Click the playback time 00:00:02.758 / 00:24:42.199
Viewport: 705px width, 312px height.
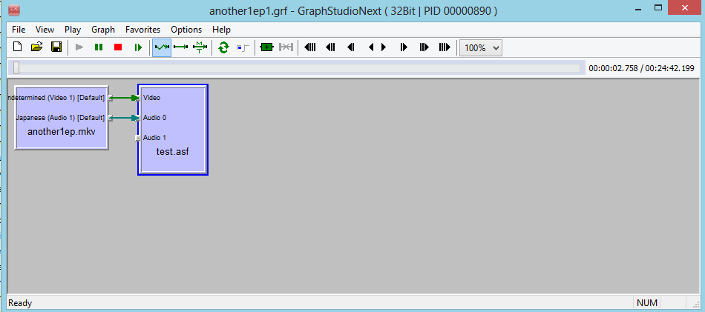pos(642,68)
